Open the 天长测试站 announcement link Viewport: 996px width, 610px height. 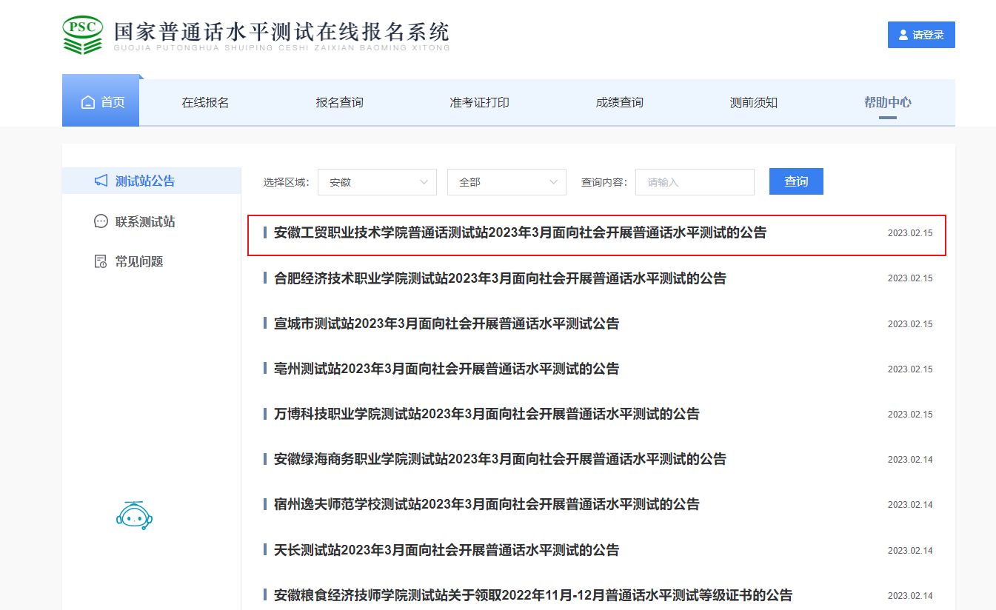point(446,550)
